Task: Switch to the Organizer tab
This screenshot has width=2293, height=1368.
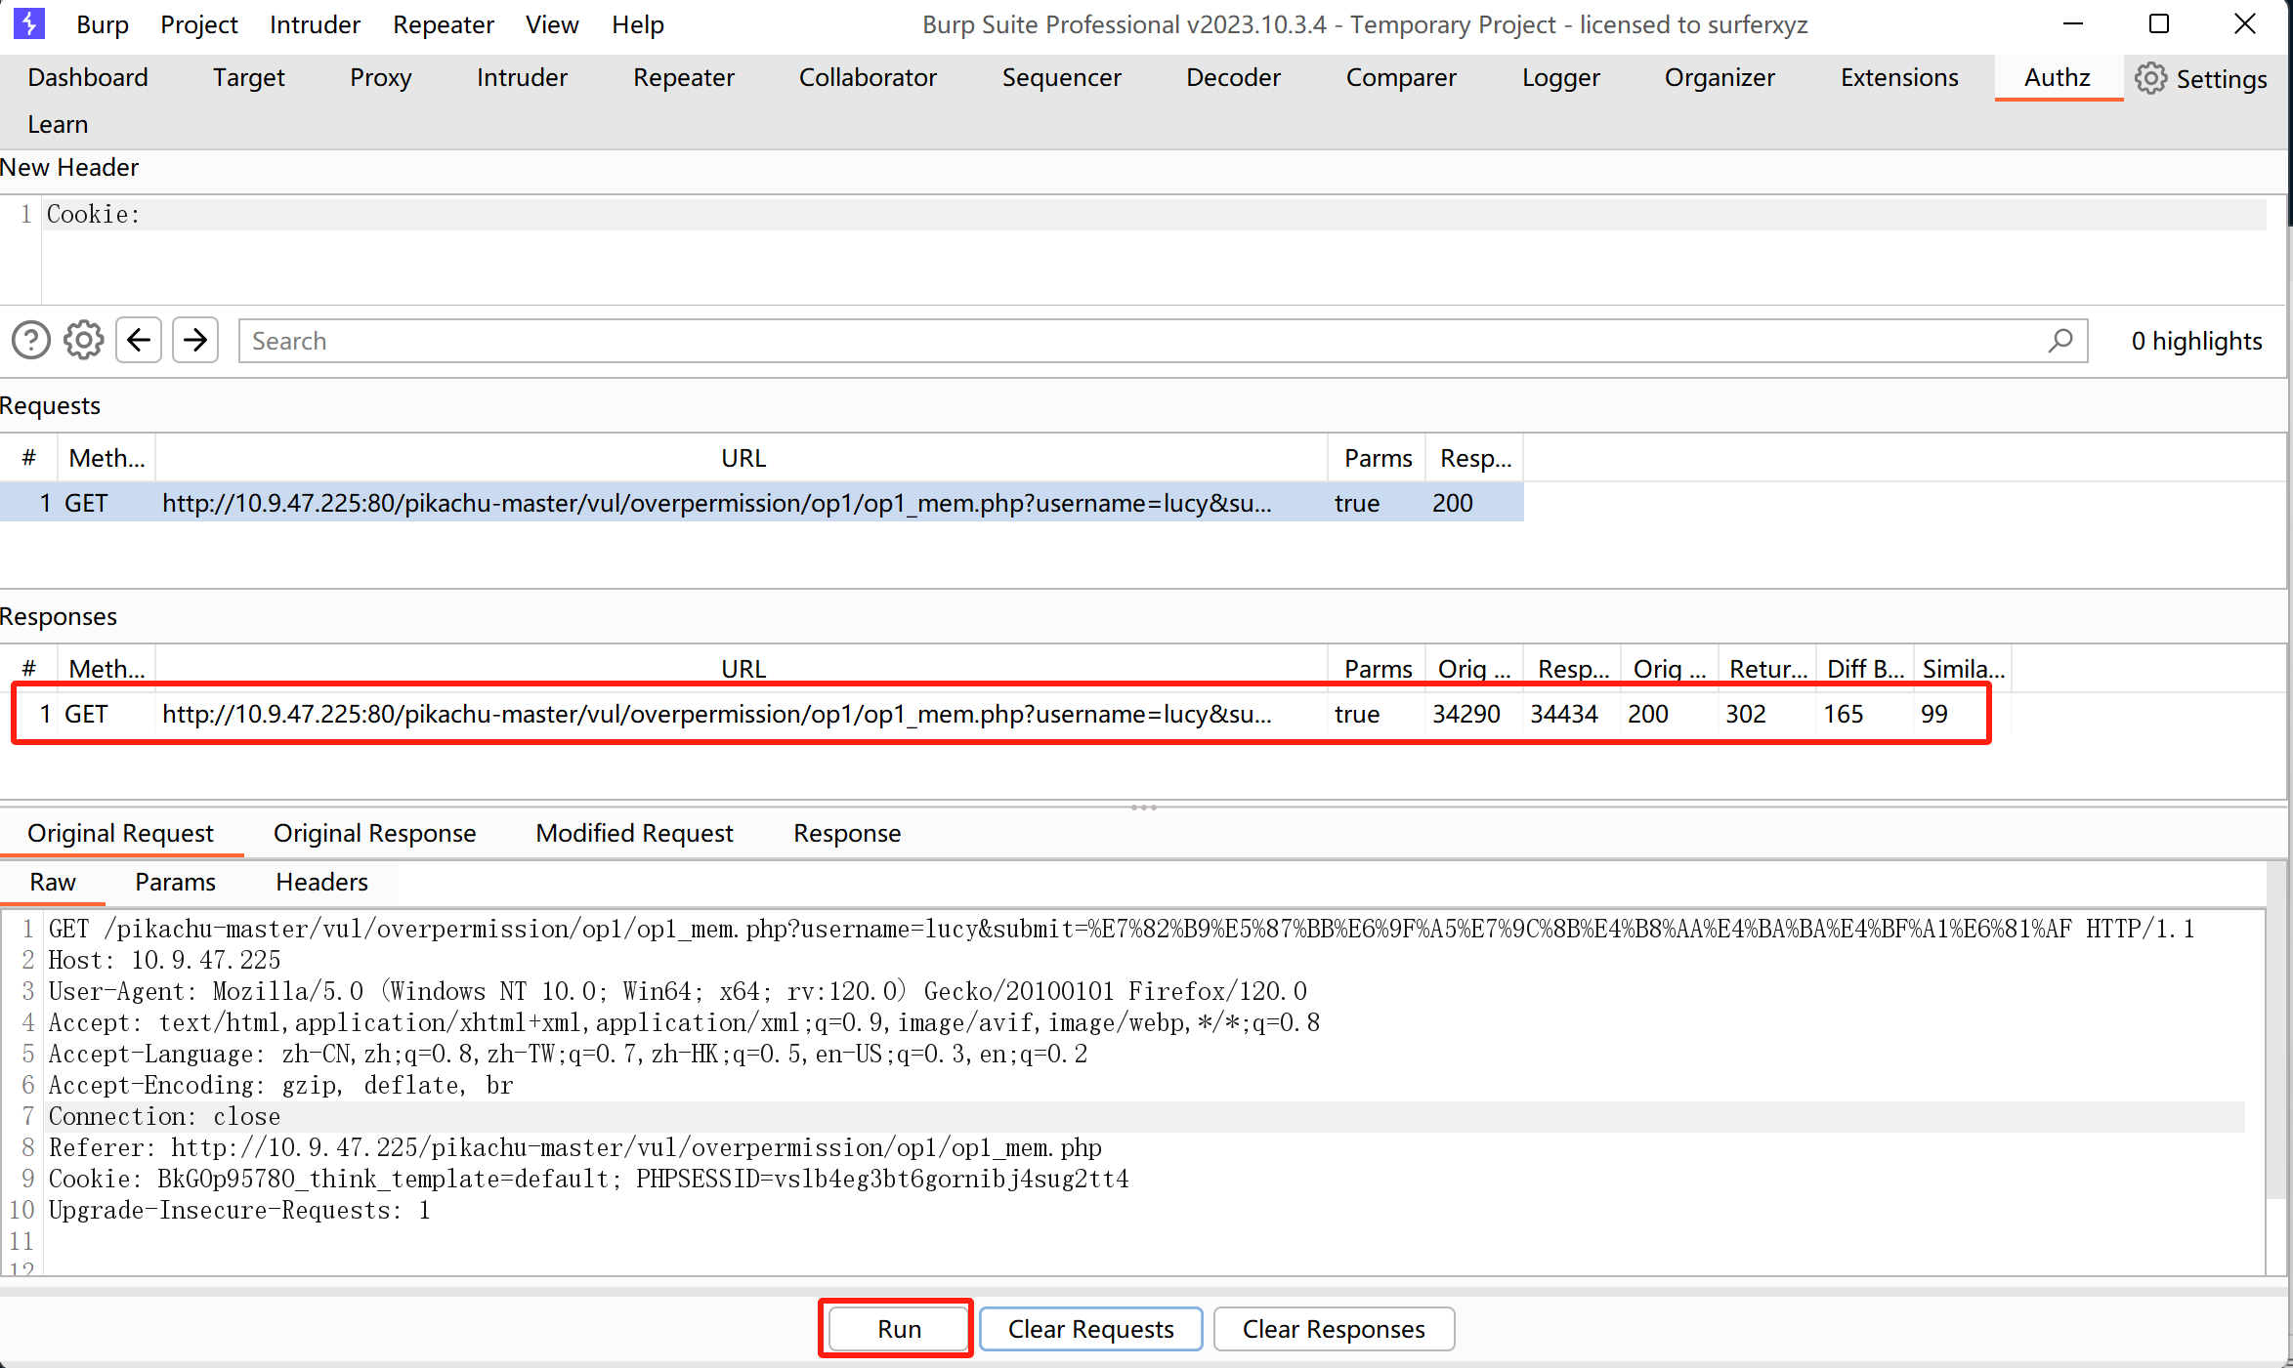Action: (x=1720, y=77)
